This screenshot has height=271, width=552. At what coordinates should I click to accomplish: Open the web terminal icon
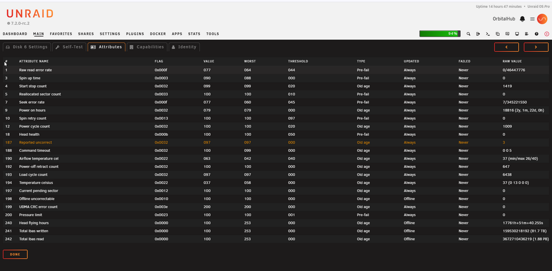coord(488,34)
